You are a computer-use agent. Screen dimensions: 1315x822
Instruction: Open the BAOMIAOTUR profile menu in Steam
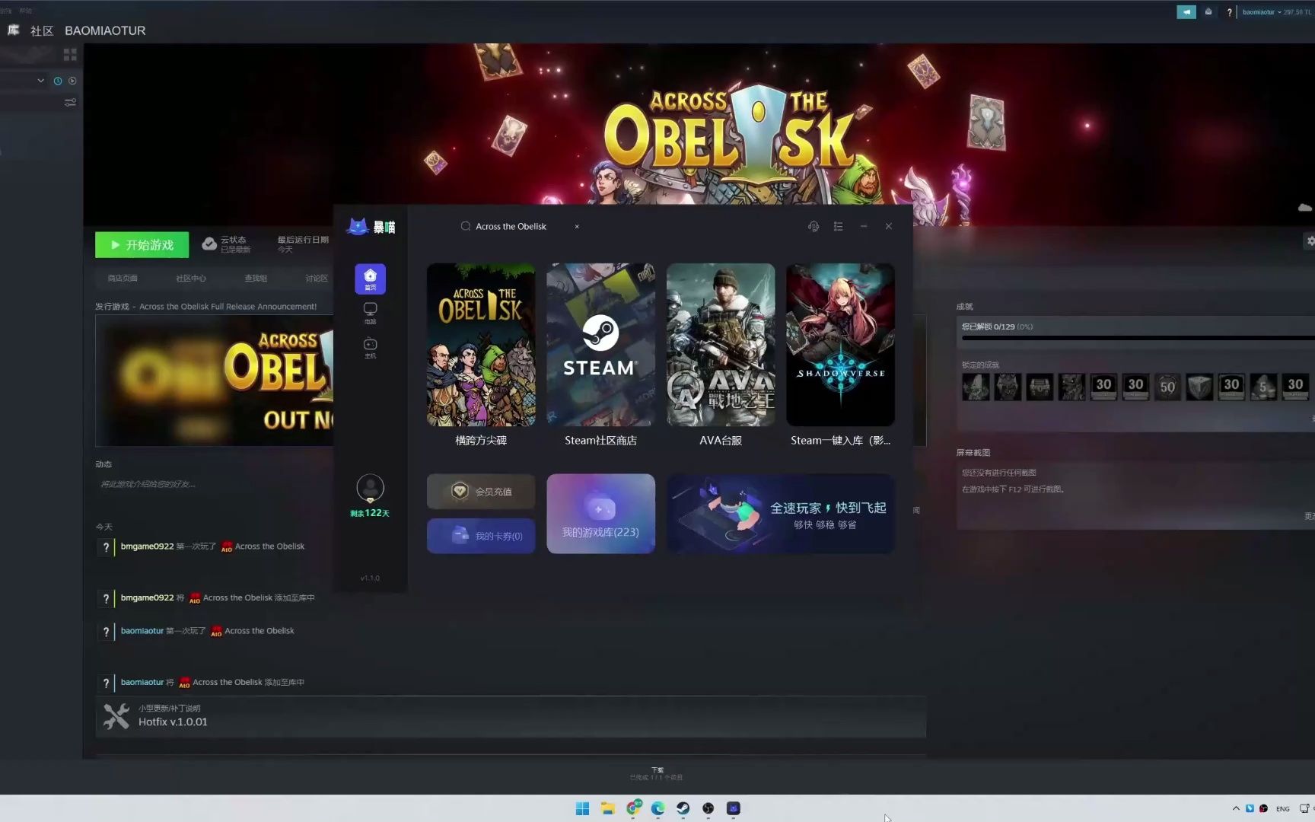coord(105,30)
